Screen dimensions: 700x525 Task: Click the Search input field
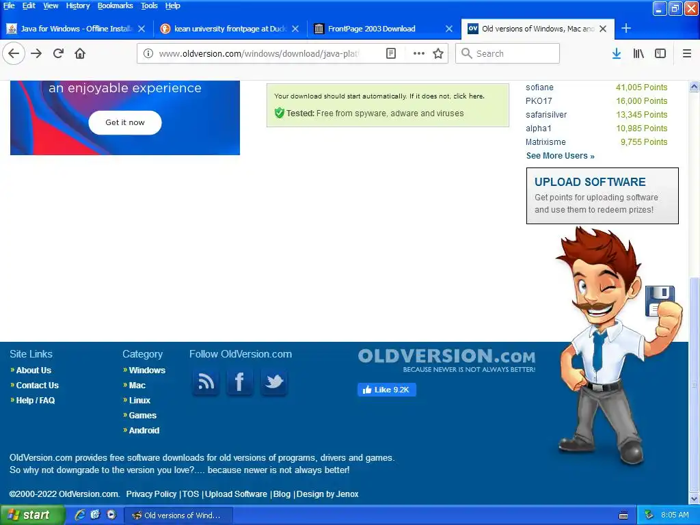click(508, 53)
